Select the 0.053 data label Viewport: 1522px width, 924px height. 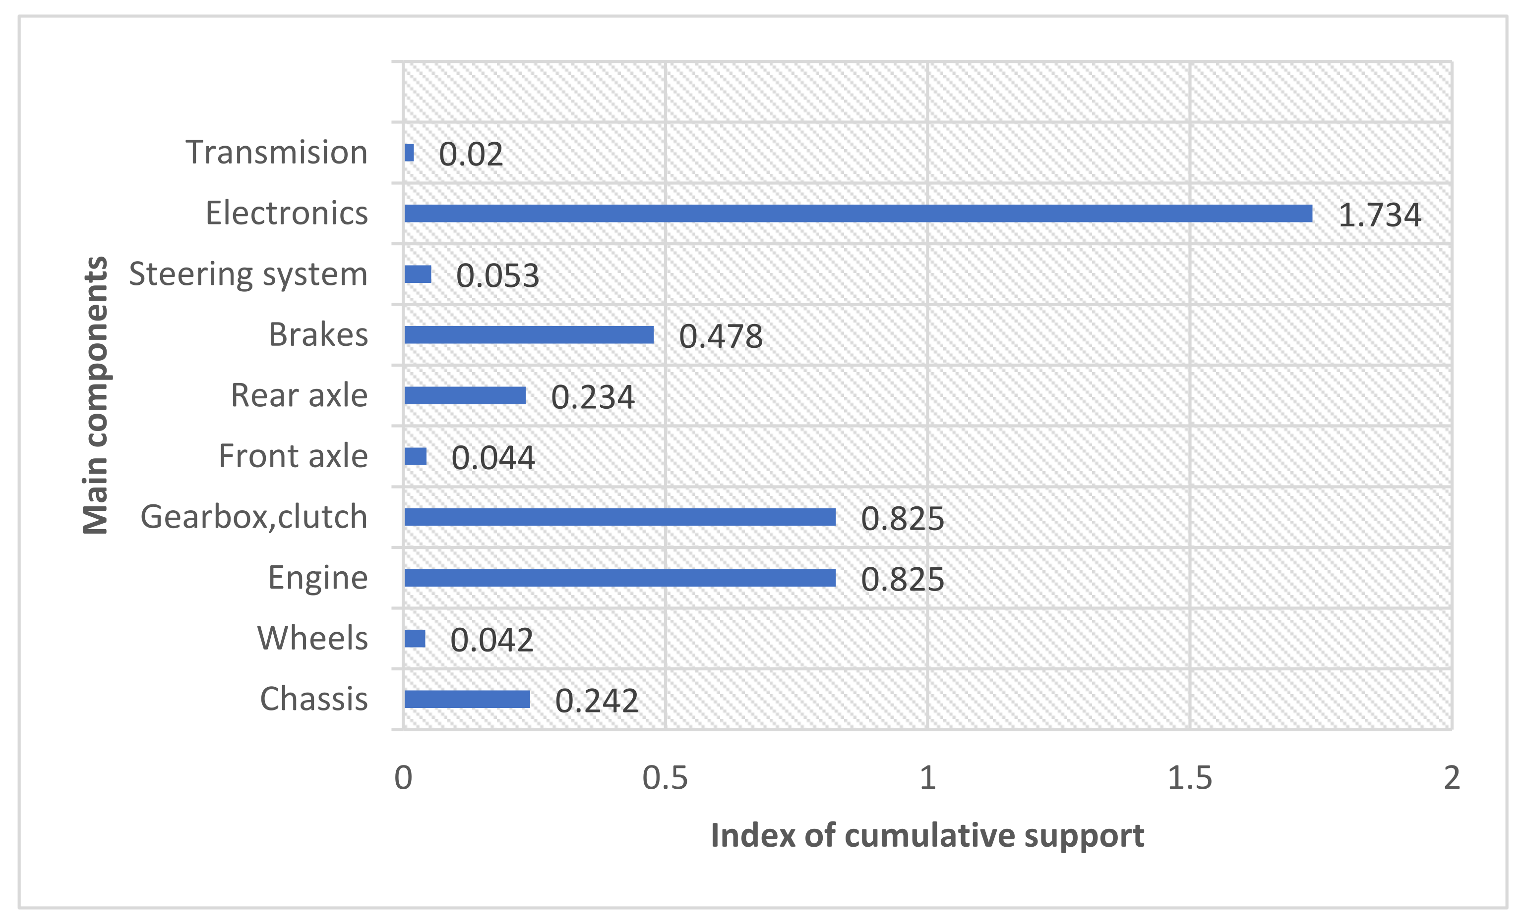tap(497, 276)
